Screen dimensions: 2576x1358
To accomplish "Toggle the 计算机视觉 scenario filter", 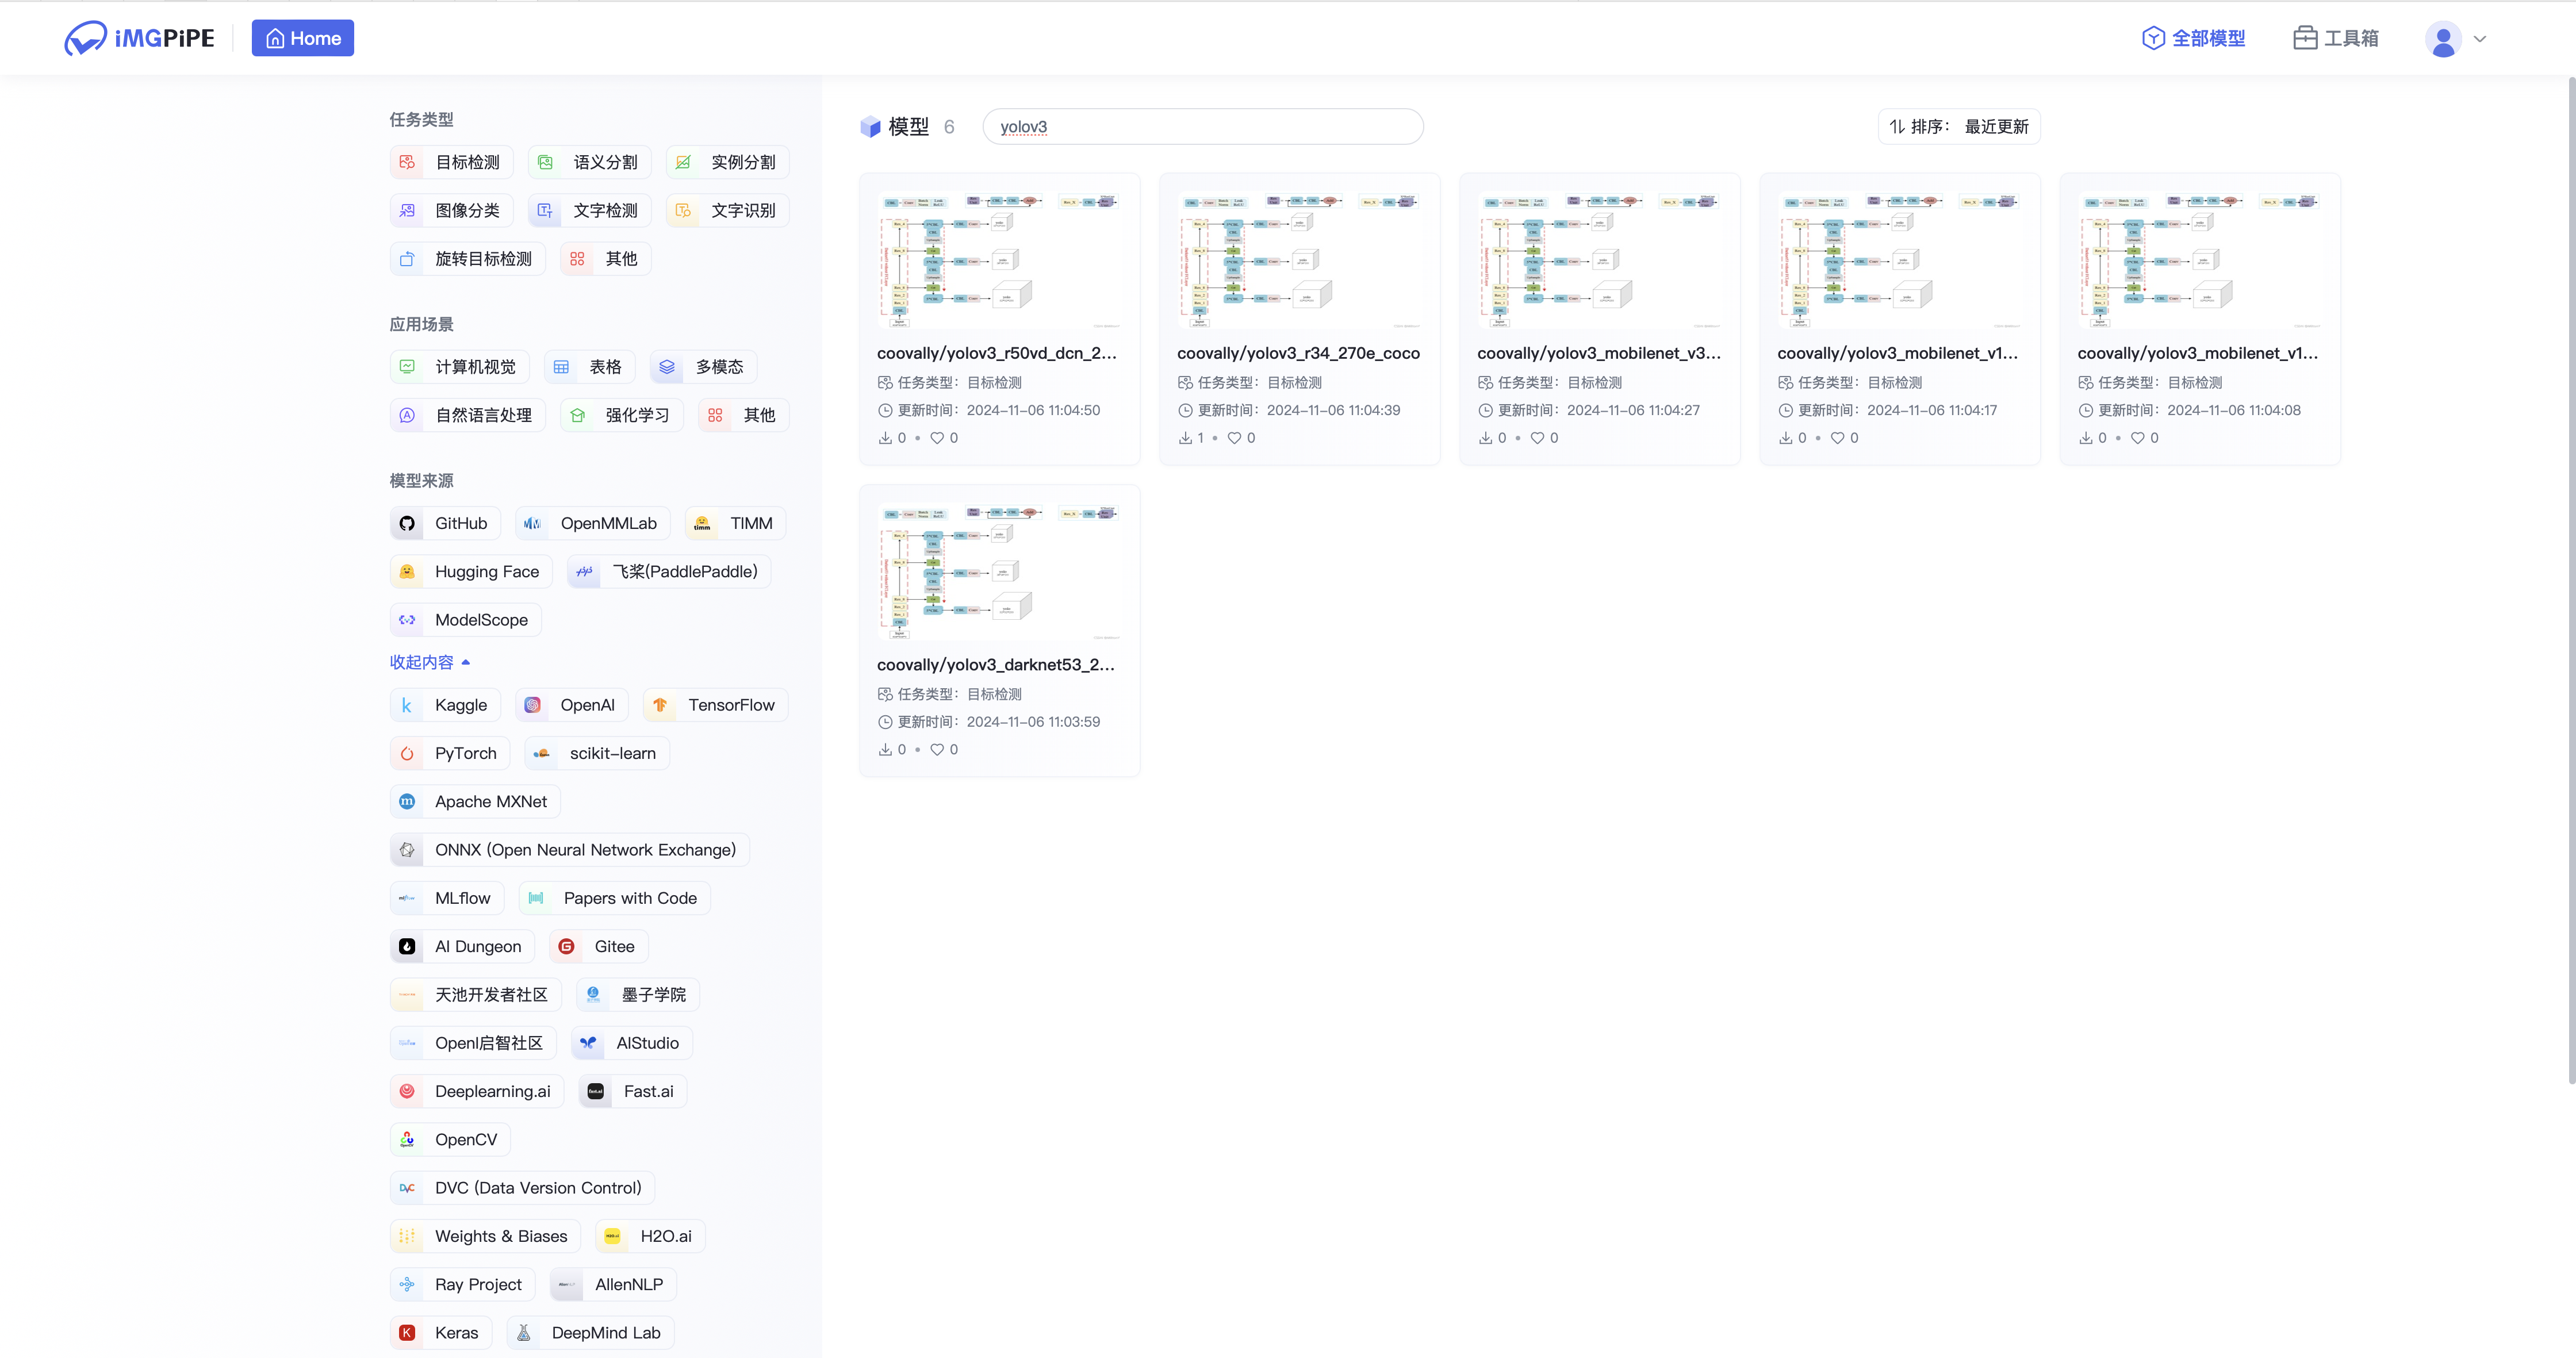I will pyautogui.click(x=459, y=367).
